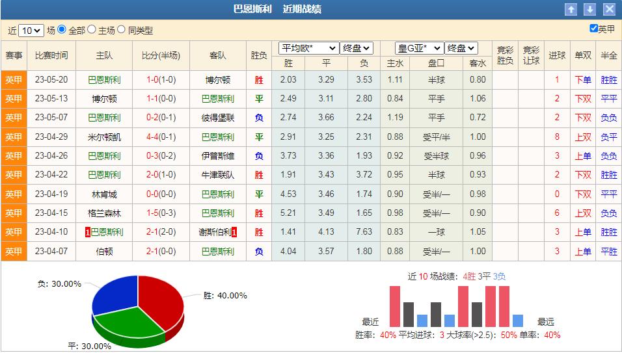Viewport: 622px width, 353px height.
Task: Click the first red bar next to 最近
Action: (x=395, y=306)
